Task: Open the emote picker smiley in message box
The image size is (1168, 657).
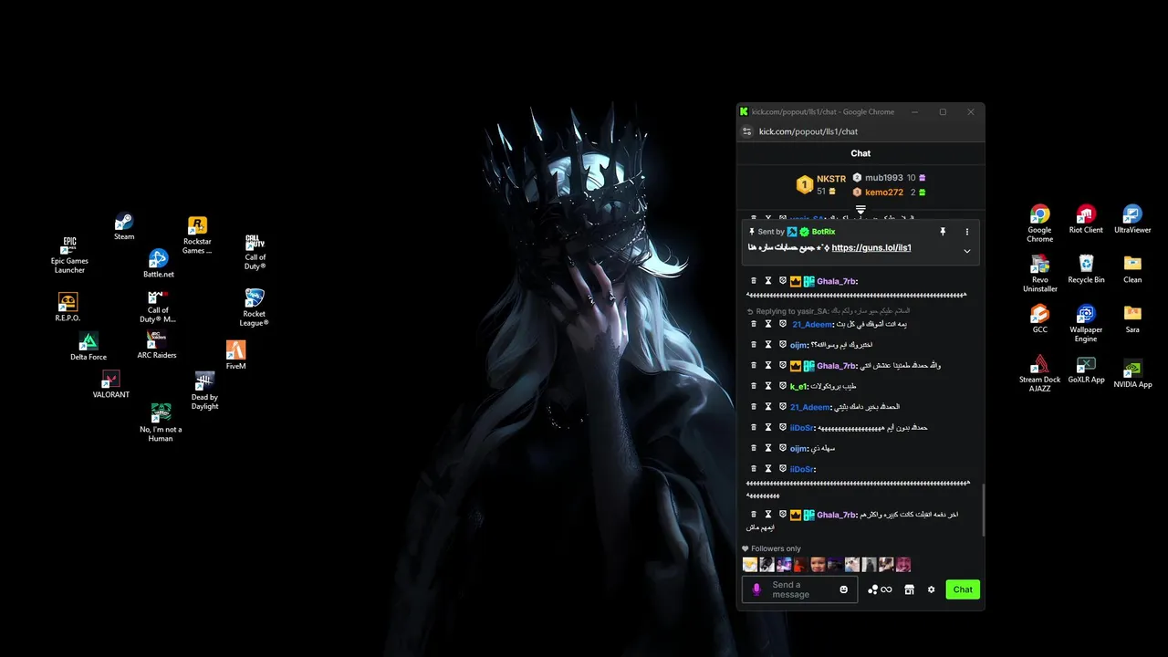Action: pos(844,589)
